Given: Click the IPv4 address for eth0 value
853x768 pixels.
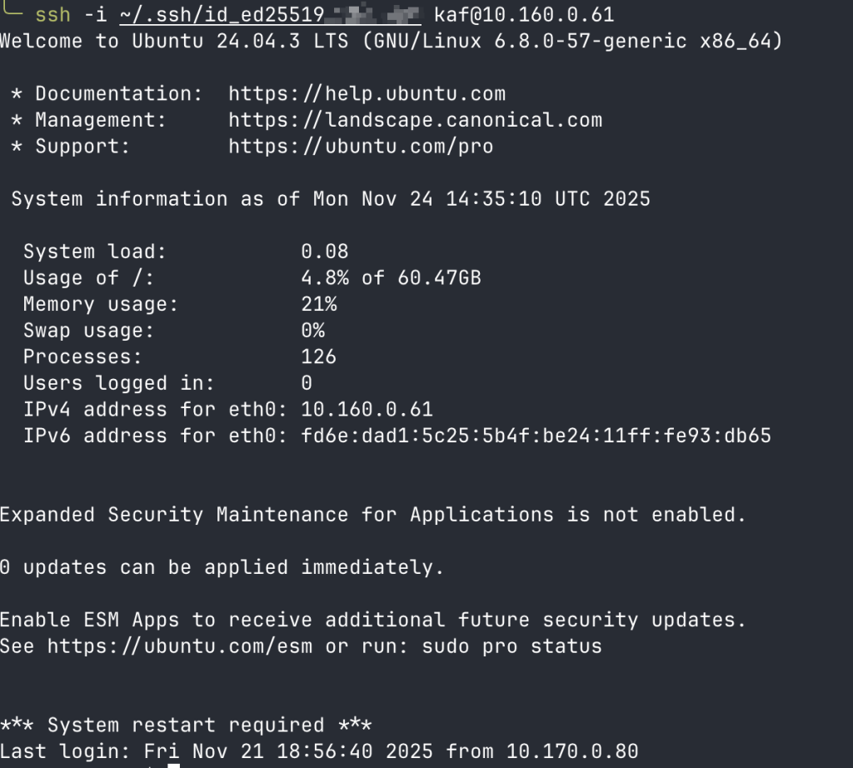Looking at the screenshot, I should [x=367, y=410].
